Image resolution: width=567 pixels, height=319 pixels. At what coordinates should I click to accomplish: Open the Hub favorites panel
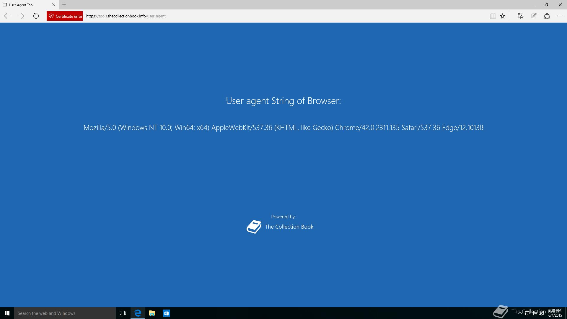(521, 16)
